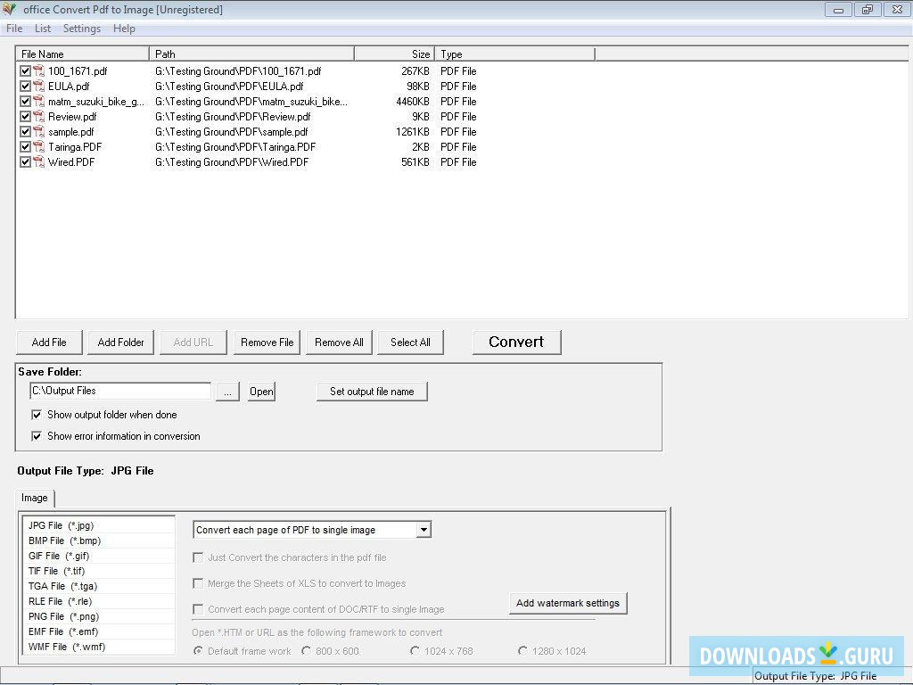
Task: Click the Add Folder button
Action: [120, 342]
